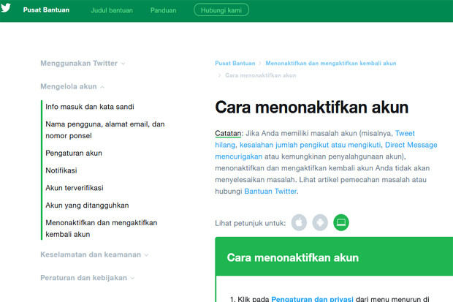Open Pusat Bantuan header title

[x=46, y=10]
